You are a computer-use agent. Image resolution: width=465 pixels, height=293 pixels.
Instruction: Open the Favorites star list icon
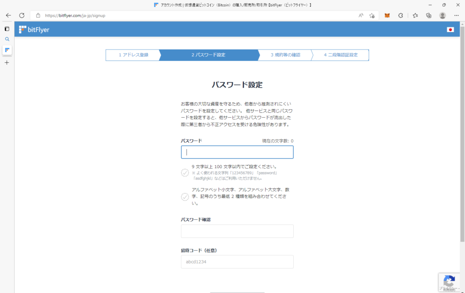[415, 15]
